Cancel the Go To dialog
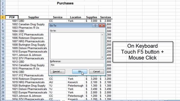This screenshot has height=101, width=180. (96, 72)
